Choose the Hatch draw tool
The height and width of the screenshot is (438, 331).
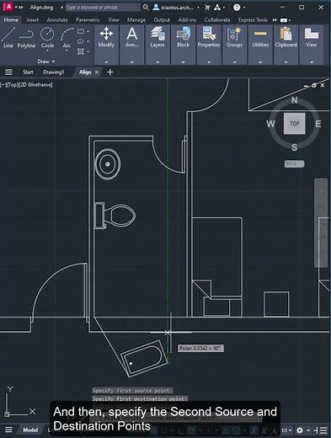(x=81, y=51)
